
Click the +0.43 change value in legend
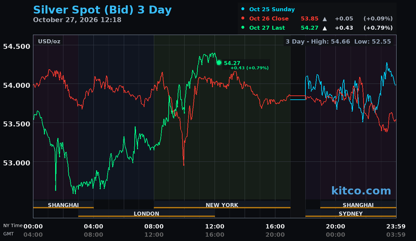[x=344, y=28]
